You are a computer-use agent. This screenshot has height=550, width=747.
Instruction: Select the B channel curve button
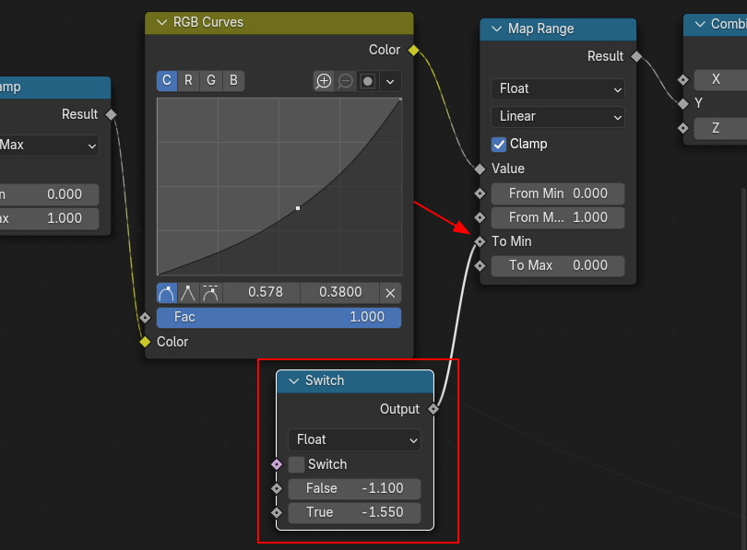(x=233, y=80)
